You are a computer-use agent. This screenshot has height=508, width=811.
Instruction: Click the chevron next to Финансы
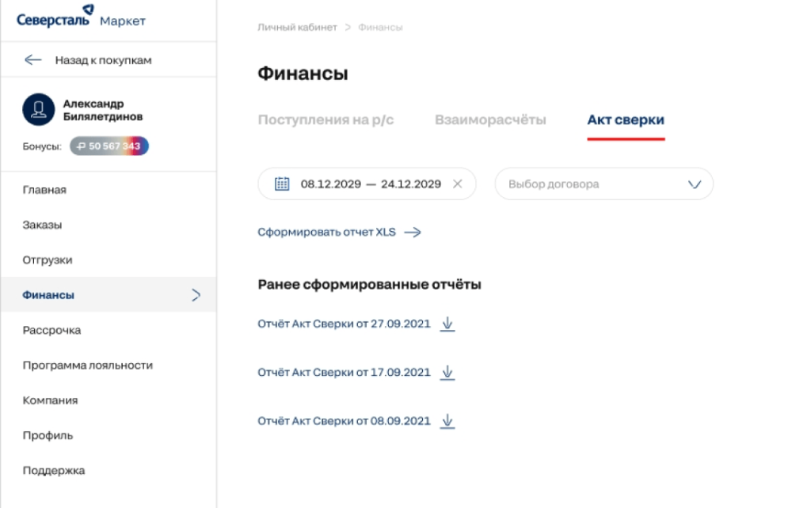point(196,295)
